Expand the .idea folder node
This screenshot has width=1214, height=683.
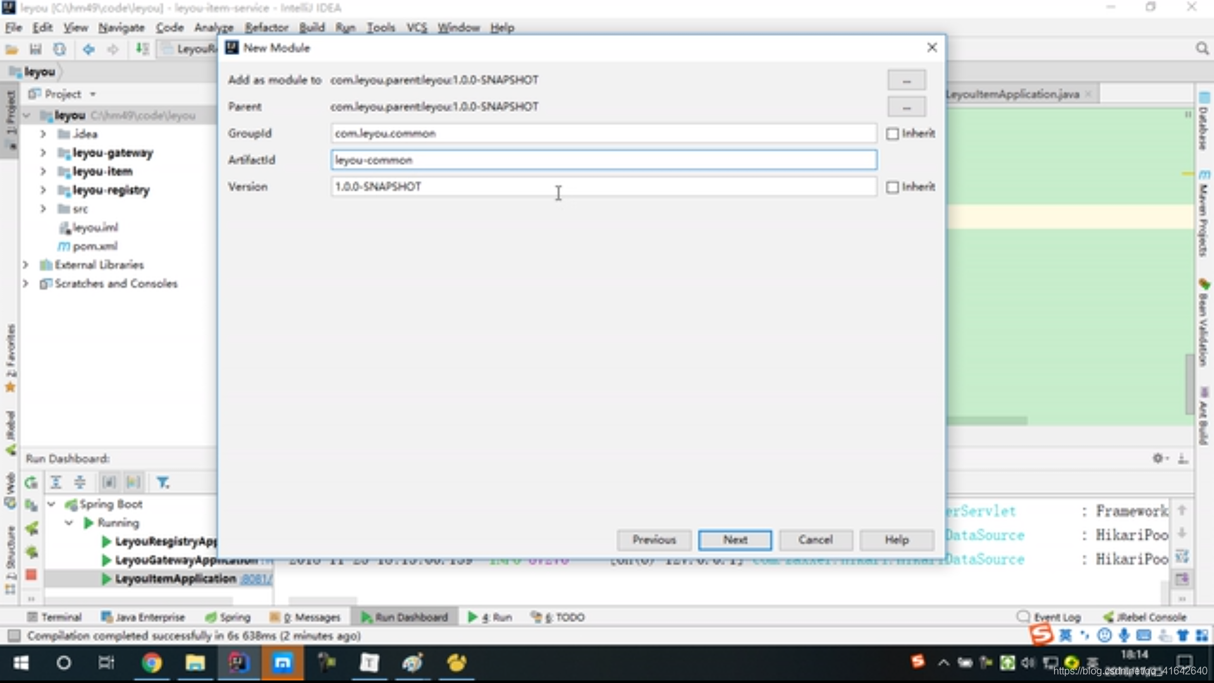[x=43, y=134]
